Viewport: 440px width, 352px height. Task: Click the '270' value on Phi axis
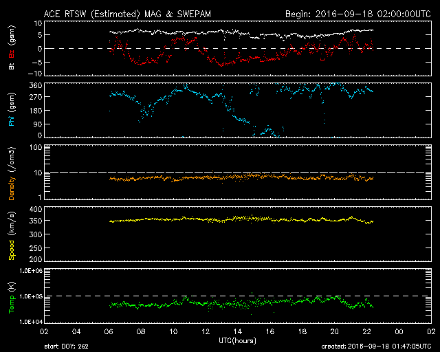(x=36, y=97)
